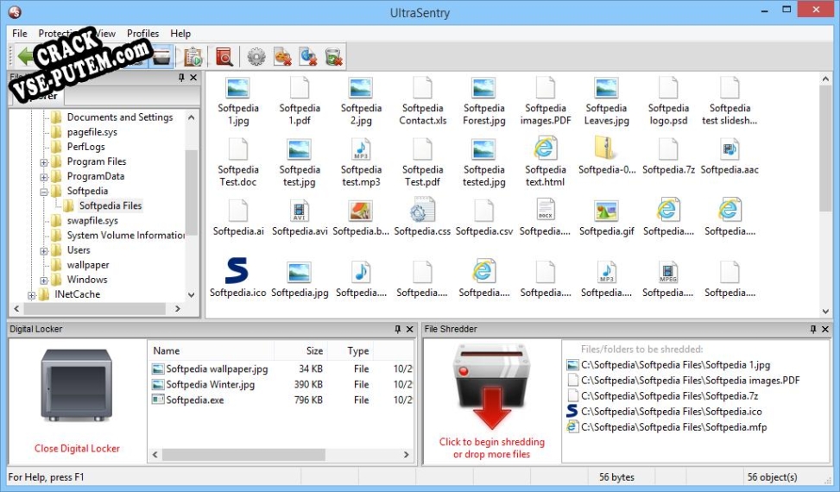
Task: Click the file view up scroll arrow
Action: [825, 79]
